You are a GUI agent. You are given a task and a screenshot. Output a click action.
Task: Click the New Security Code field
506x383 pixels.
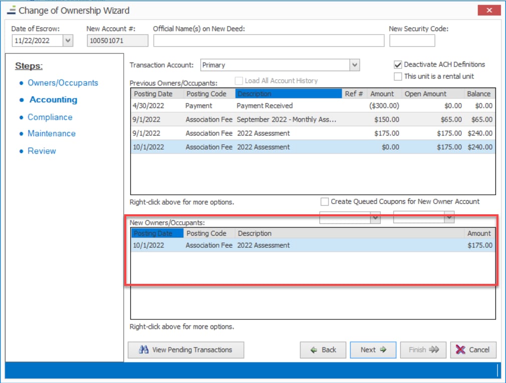coord(412,41)
